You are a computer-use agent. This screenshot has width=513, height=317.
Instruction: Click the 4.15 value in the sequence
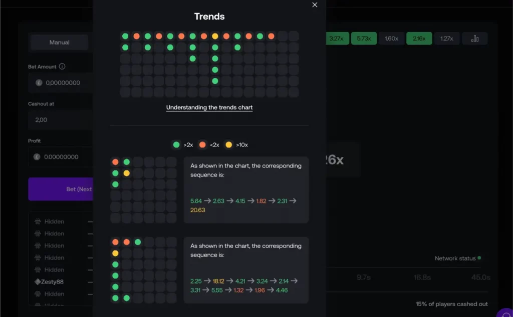[x=240, y=201]
